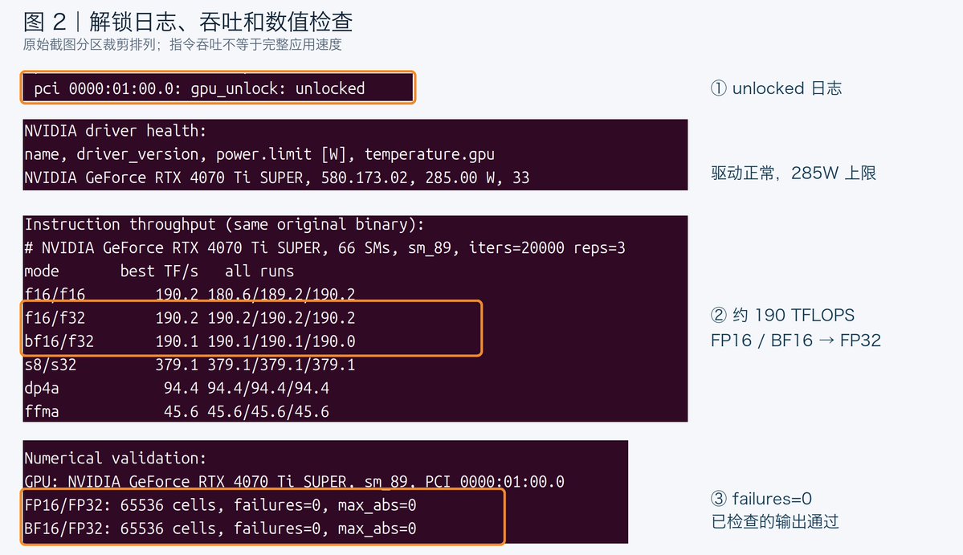Select the bf16/f32 190.1 row
The width and height of the screenshot is (963, 555).
click(190, 341)
